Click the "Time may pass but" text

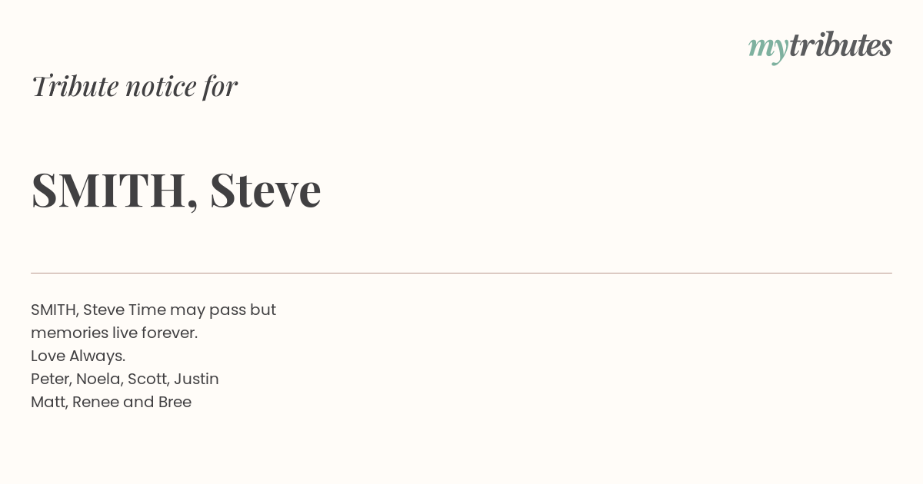[x=202, y=310]
